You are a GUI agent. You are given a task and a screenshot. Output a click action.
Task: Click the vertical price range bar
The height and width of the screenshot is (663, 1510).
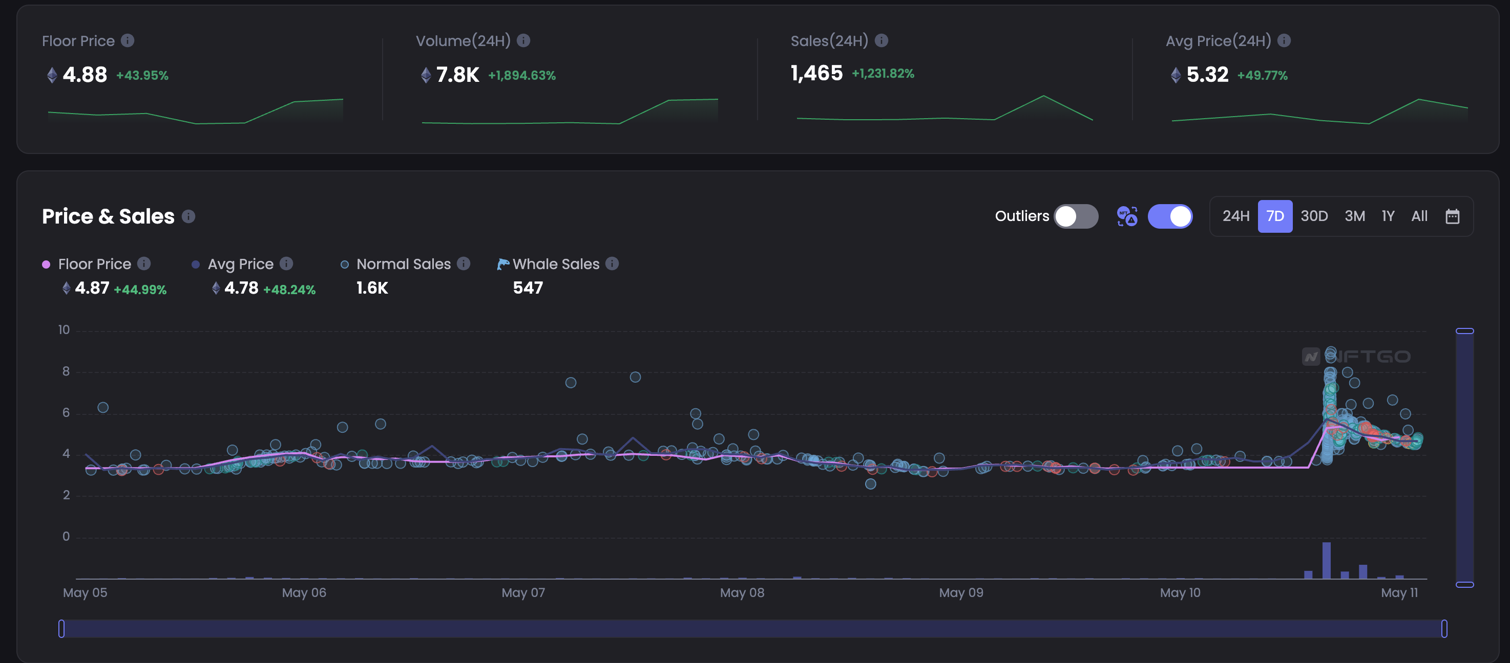[1464, 457]
